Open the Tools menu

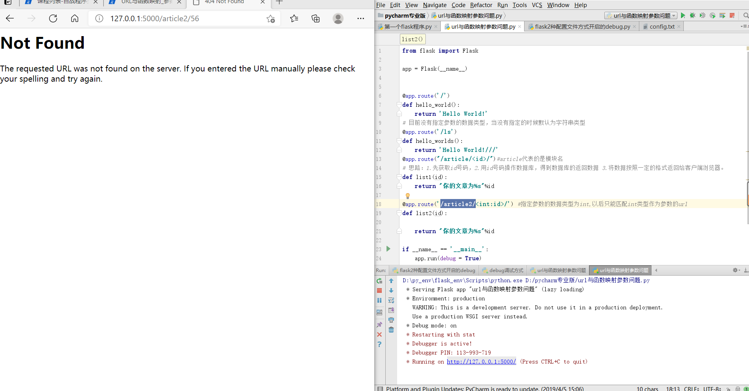pyautogui.click(x=519, y=5)
